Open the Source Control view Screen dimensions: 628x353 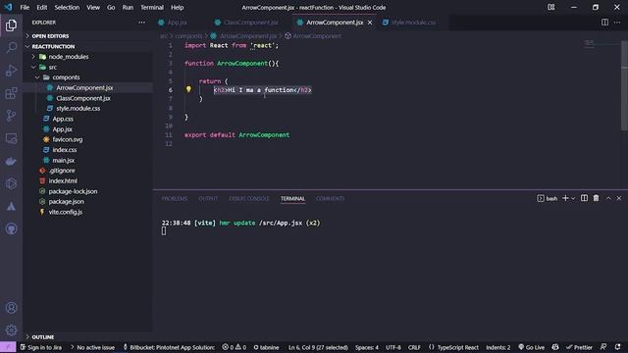11,116
